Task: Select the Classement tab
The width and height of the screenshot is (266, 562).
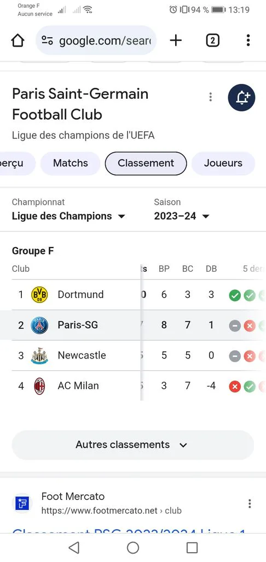Action: pos(146,163)
